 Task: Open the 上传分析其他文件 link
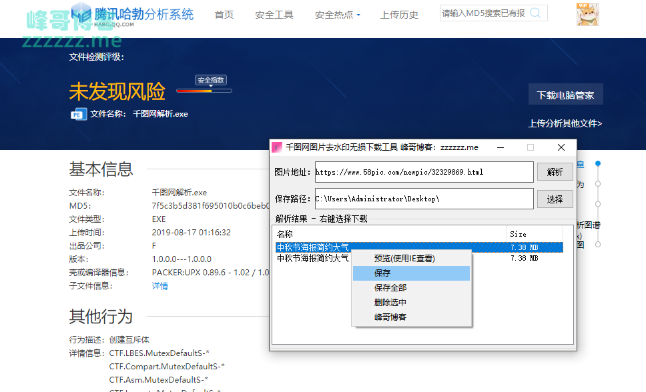[x=565, y=123]
